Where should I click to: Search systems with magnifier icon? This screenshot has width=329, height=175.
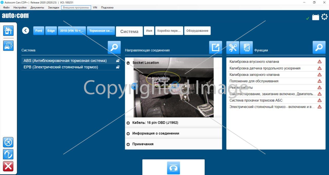pyautogui.click(x=114, y=47)
